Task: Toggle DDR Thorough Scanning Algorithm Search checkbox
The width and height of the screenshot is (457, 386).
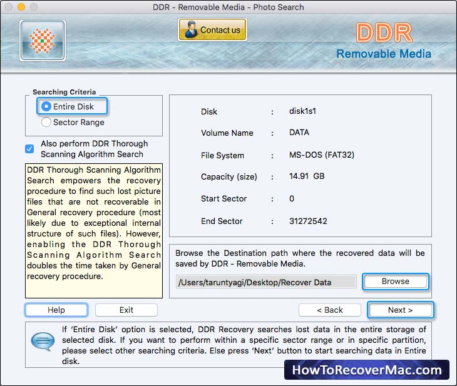Action: coord(29,149)
